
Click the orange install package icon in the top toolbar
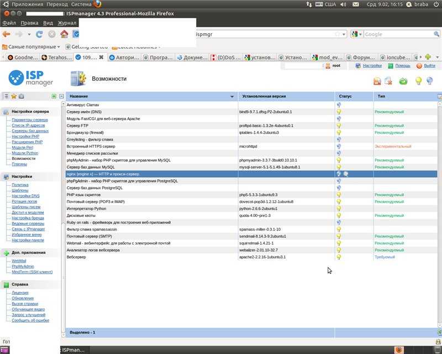377,81
